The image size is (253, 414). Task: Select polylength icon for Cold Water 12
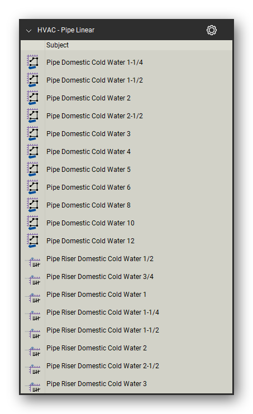[33, 241]
